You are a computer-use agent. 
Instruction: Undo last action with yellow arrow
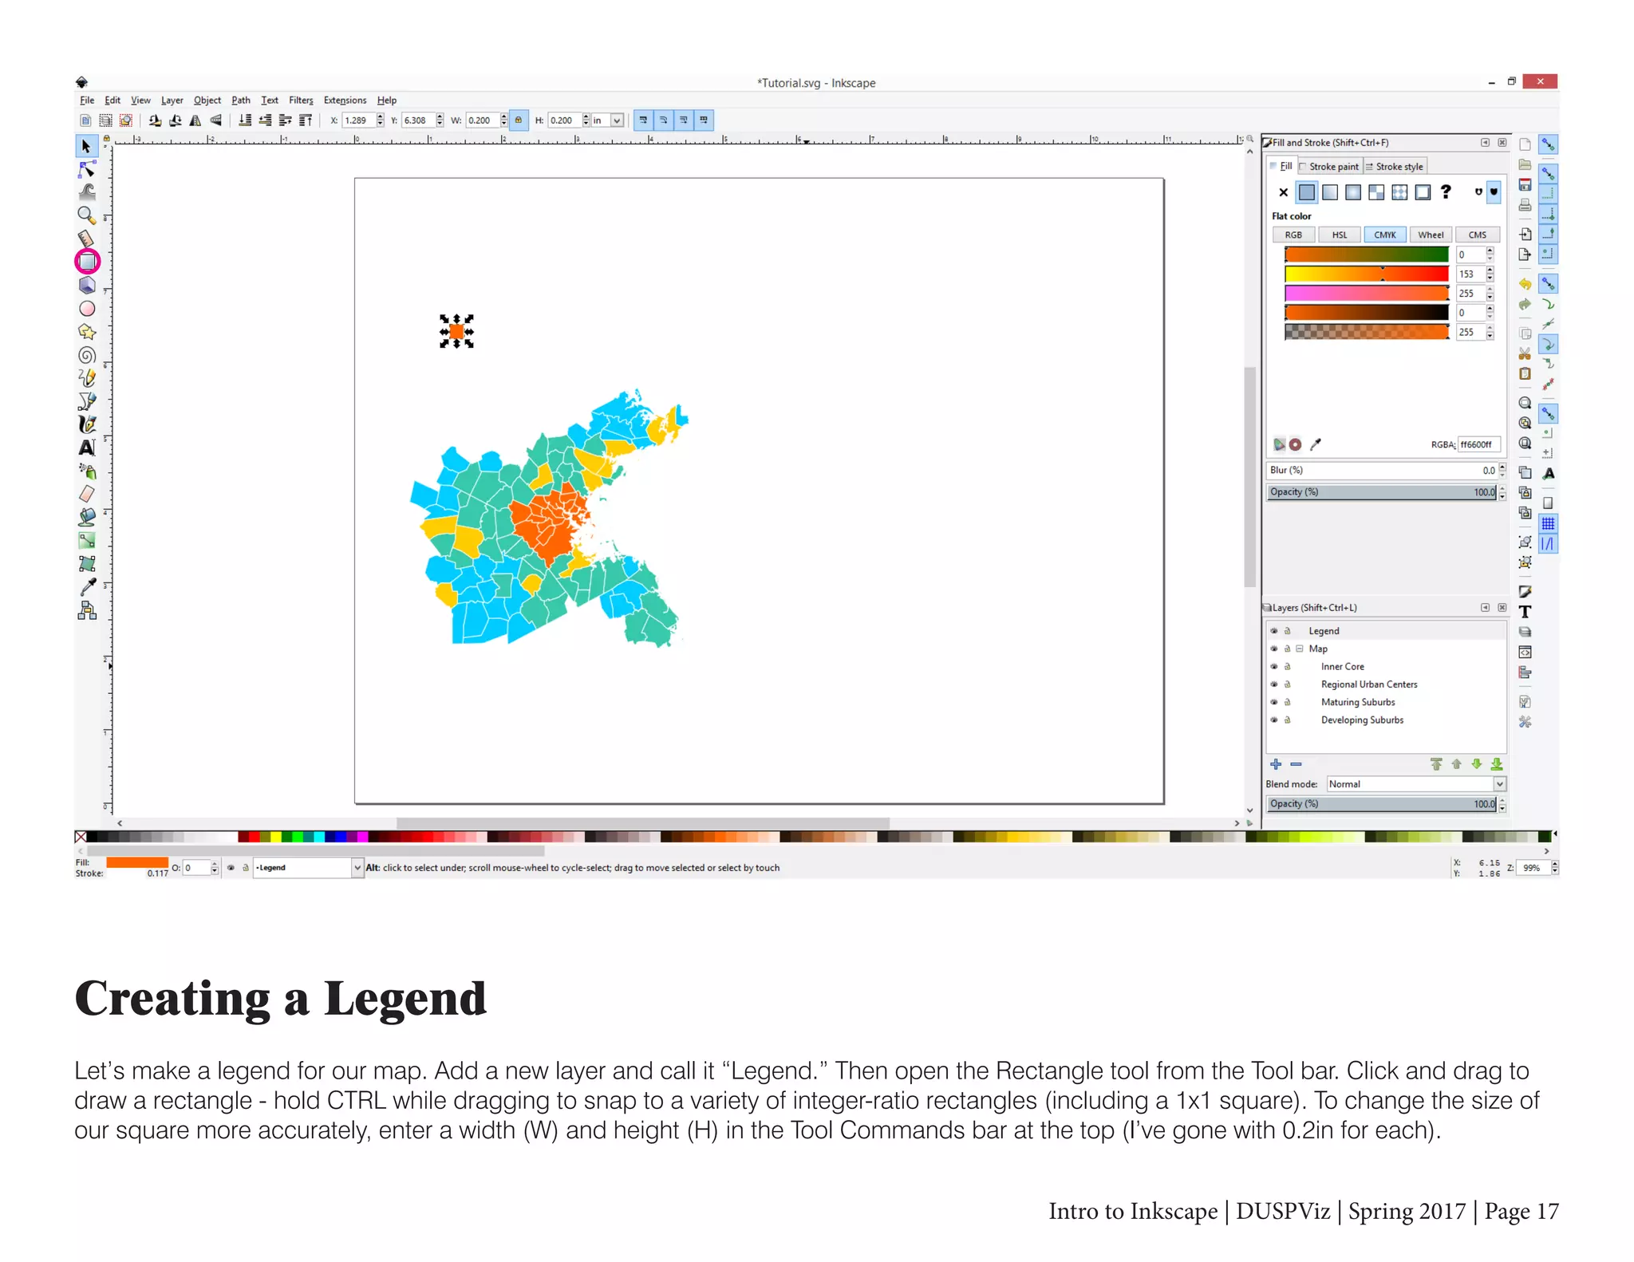(x=1525, y=284)
